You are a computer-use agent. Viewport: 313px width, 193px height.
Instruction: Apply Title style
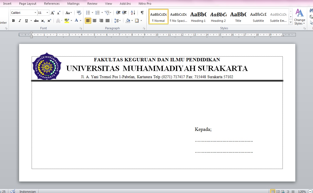point(238,17)
